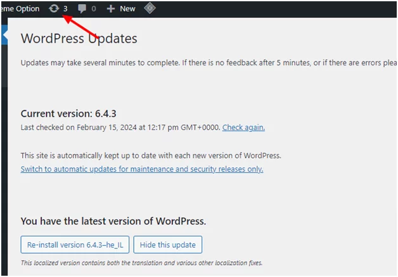398x277 pixels.
Task: Click Hide this update button
Action: [x=168, y=245]
